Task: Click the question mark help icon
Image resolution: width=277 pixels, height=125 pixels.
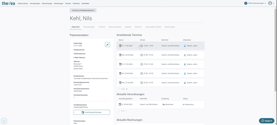Action: (246, 3)
